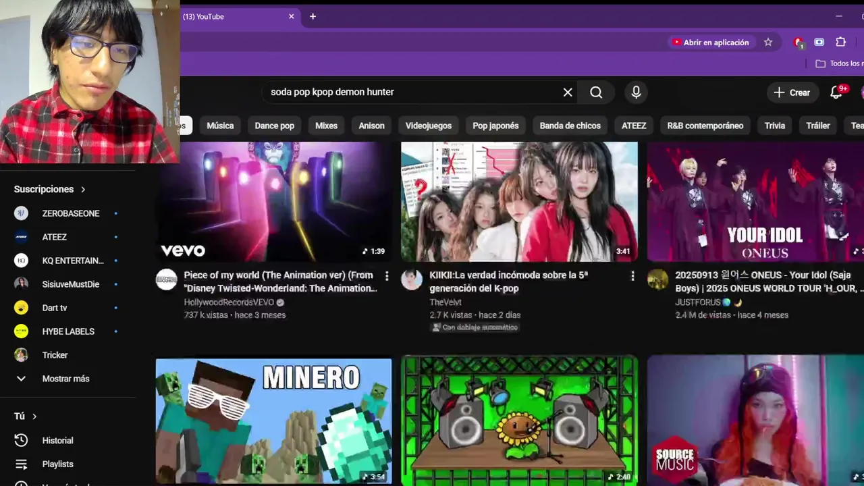Expand the Tú section chevron
The width and height of the screenshot is (864, 486).
34,416
